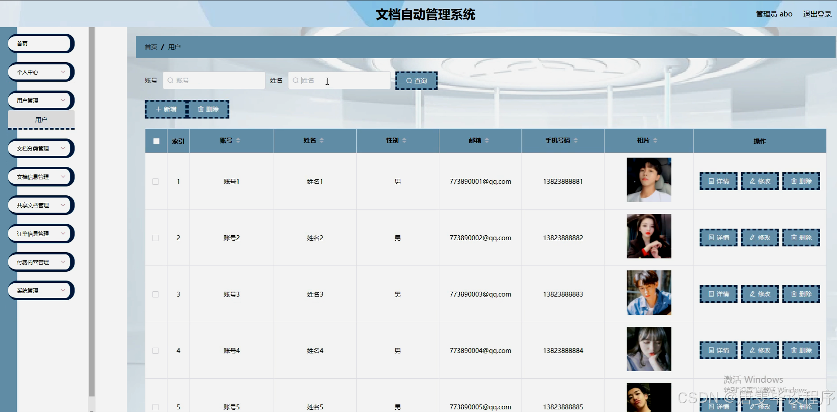Open photo thumbnail for 账号2
Screen dimensions: 837x412
pos(649,236)
